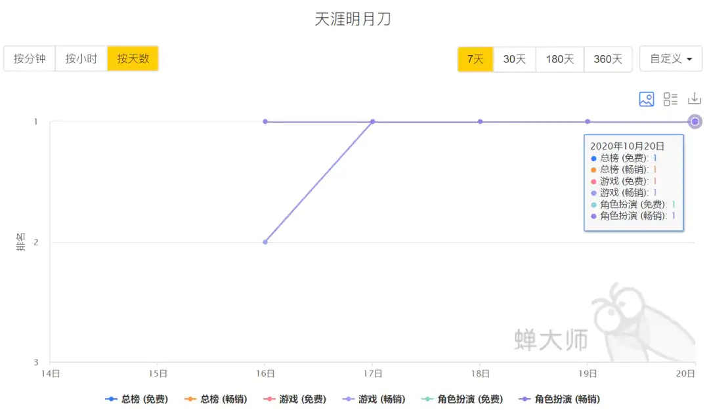The image size is (709, 410).
Task: Click the 16日 data point at rank 2
Action: click(265, 242)
